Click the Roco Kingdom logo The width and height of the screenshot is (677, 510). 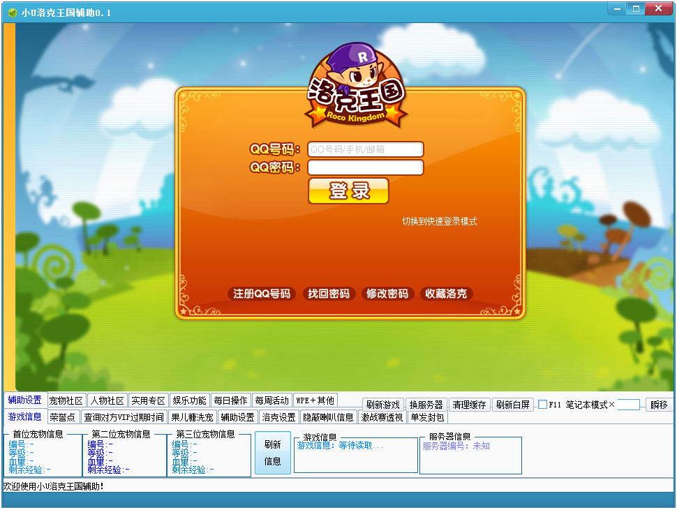click(356, 85)
